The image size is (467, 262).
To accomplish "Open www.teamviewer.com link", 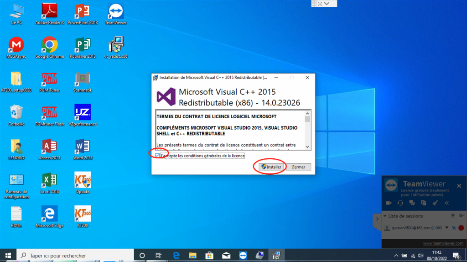I will pos(443,243).
